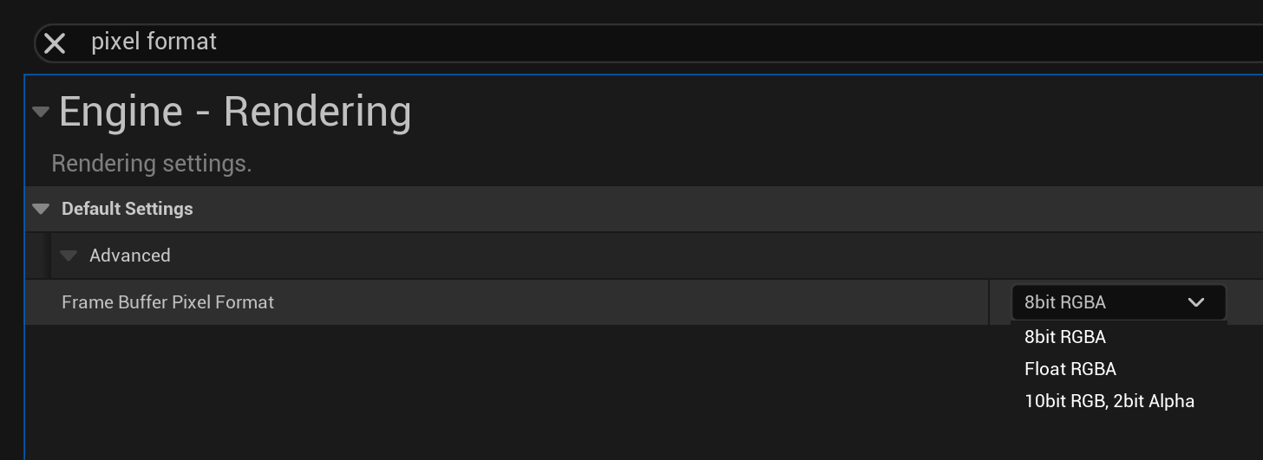
Task: Pick 10bit RGB, 2bit Alpha format
Action: coord(1109,401)
